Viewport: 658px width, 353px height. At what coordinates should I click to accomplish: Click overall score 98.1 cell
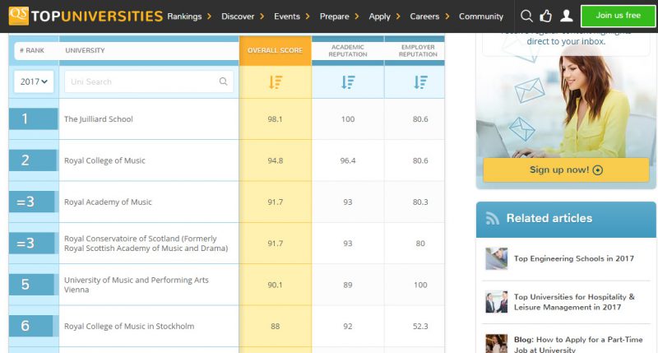[x=276, y=119]
